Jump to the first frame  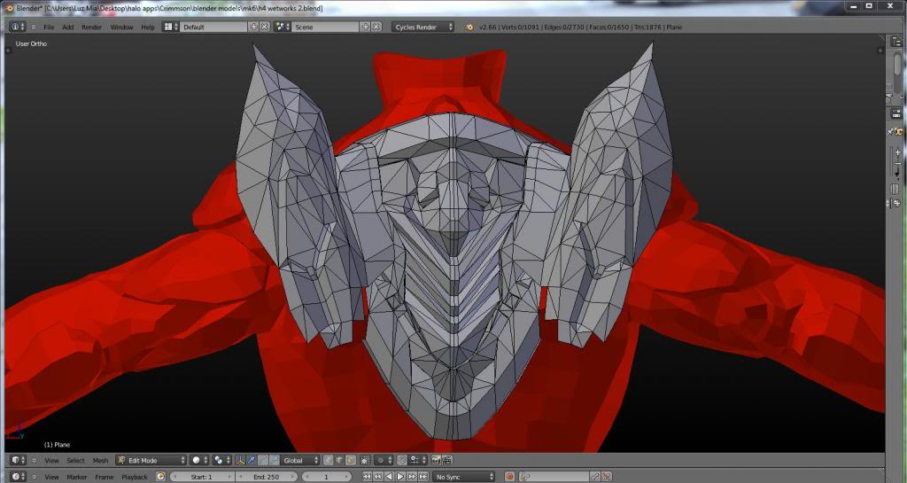click(x=367, y=477)
